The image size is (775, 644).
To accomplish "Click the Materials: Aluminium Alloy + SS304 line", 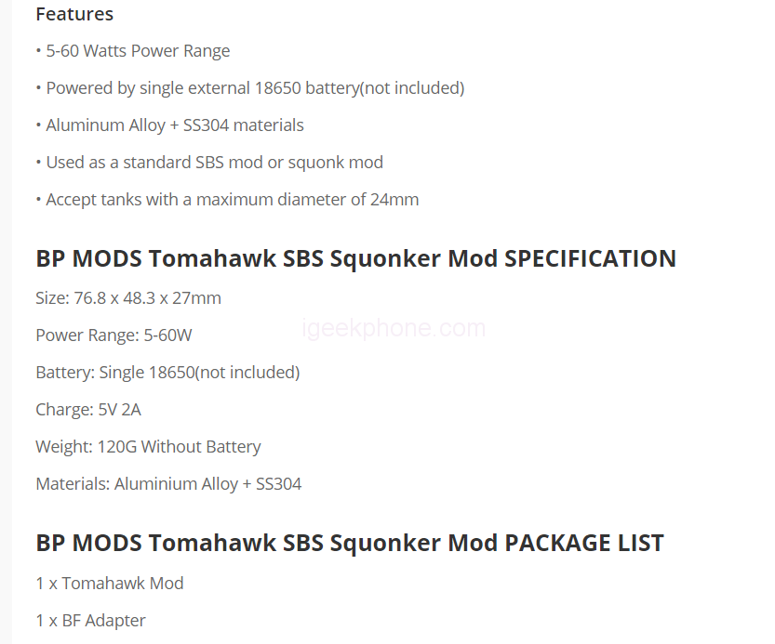I will coord(168,484).
